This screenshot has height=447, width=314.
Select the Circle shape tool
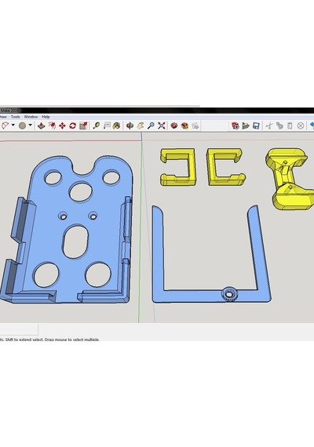coord(22,125)
